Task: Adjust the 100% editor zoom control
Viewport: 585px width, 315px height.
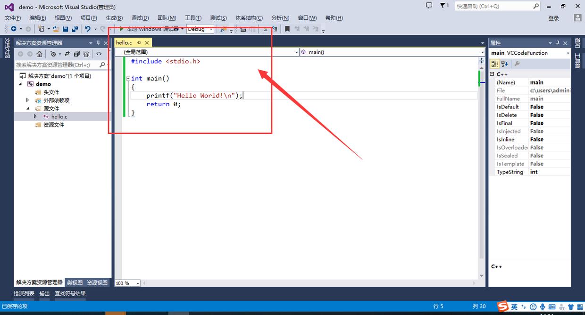Action: 125,283
